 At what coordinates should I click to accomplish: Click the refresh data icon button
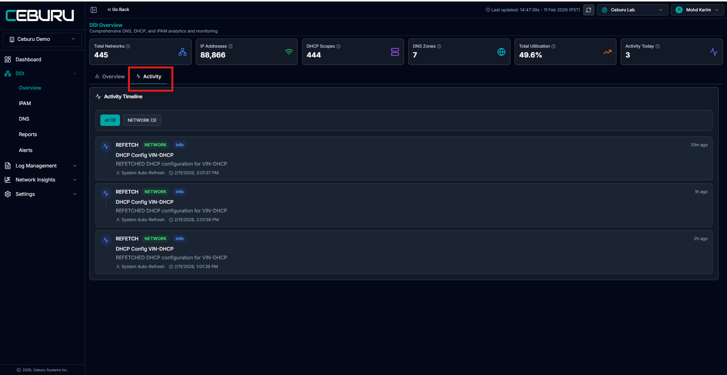pos(588,10)
